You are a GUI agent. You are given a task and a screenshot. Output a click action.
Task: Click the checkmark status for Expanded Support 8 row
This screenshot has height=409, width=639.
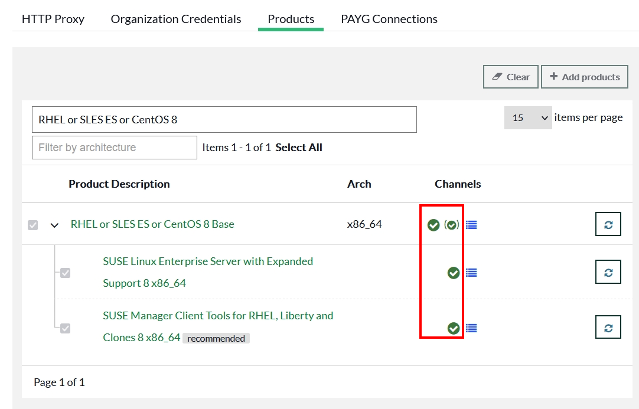[x=454, y=273]
